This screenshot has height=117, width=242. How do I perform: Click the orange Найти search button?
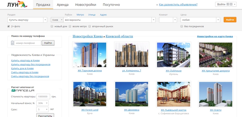pyautogui.click(x=230, y=20)
